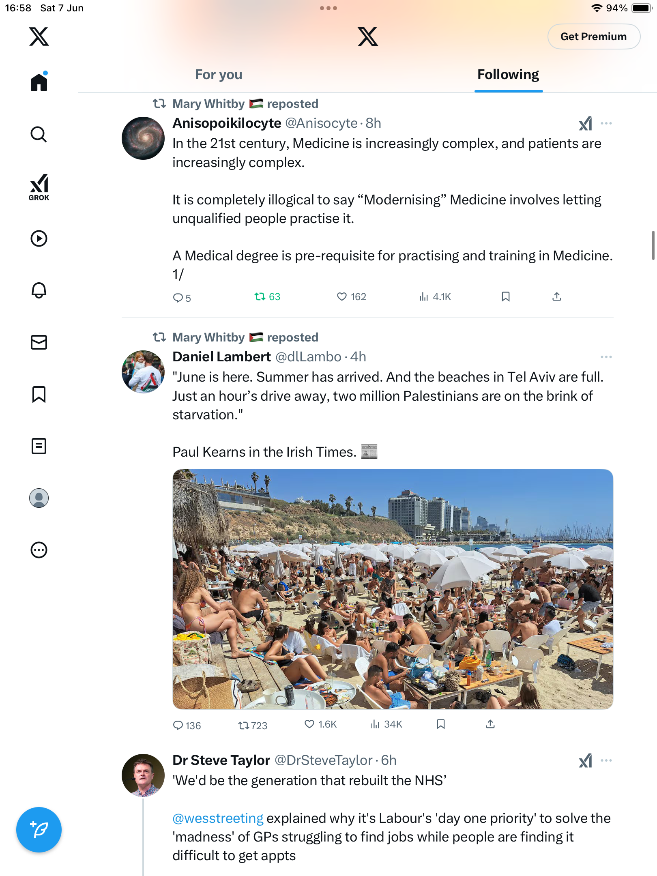The height and width of the screenshot is (876, 657).
Task: Open the search icon in sidebar
Action: tap(39, 134)
